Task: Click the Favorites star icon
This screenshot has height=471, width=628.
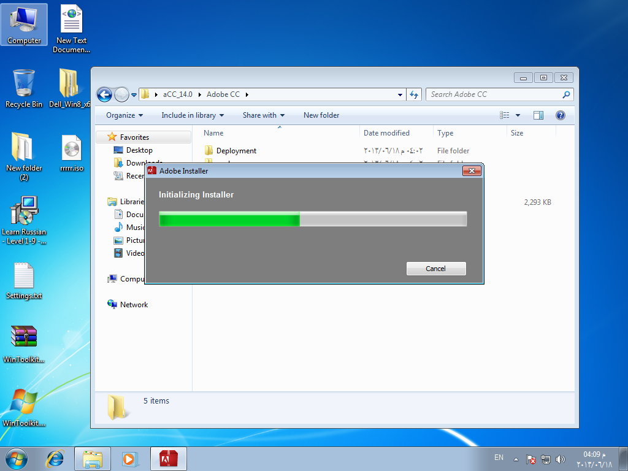Action: coord(112,137)
